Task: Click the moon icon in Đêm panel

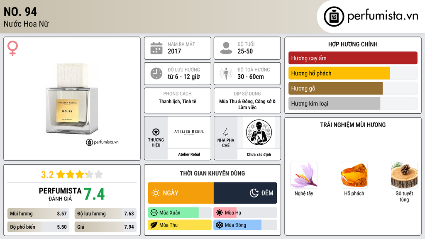Action: 254,193
